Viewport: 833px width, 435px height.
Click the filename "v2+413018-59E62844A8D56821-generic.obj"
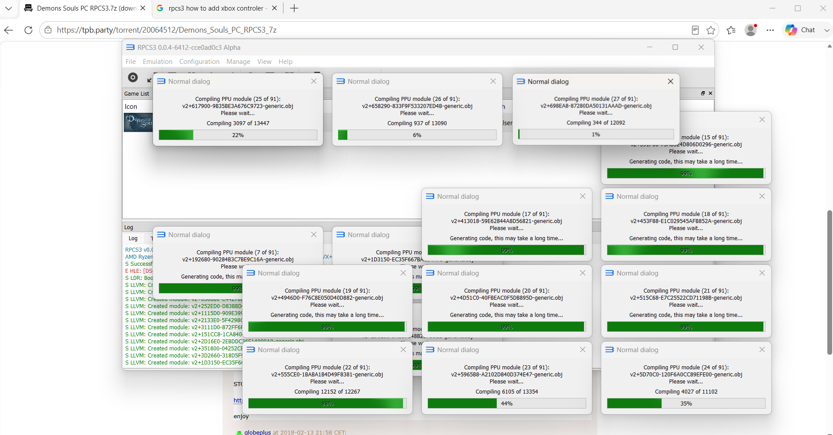point(507,221)
